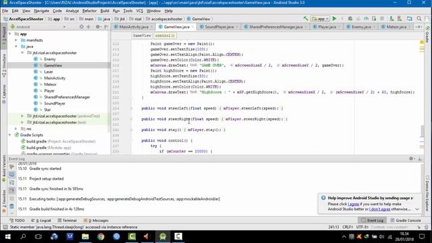Screen dimensions: 432x243
Task: Toggle the Structure tool window tab
Action: [4, 65]
